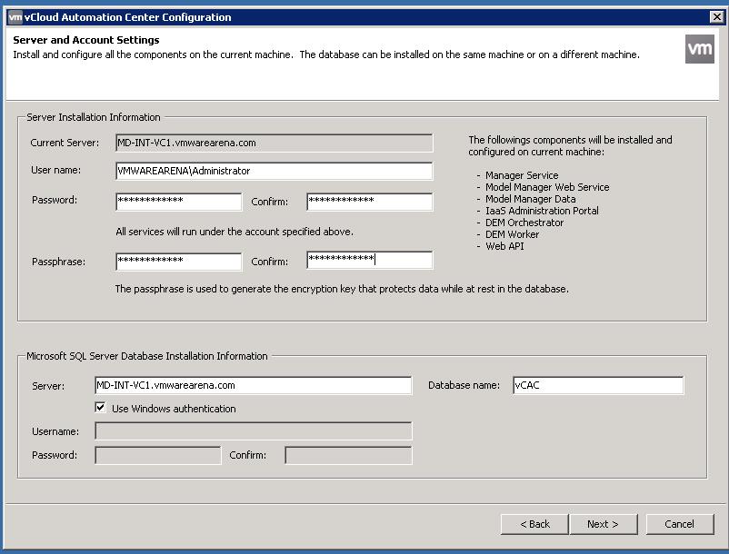Screen dimensions: 729x554
Task: Edit the User name field
Action: pyautogui.click(x=275, y=171)
